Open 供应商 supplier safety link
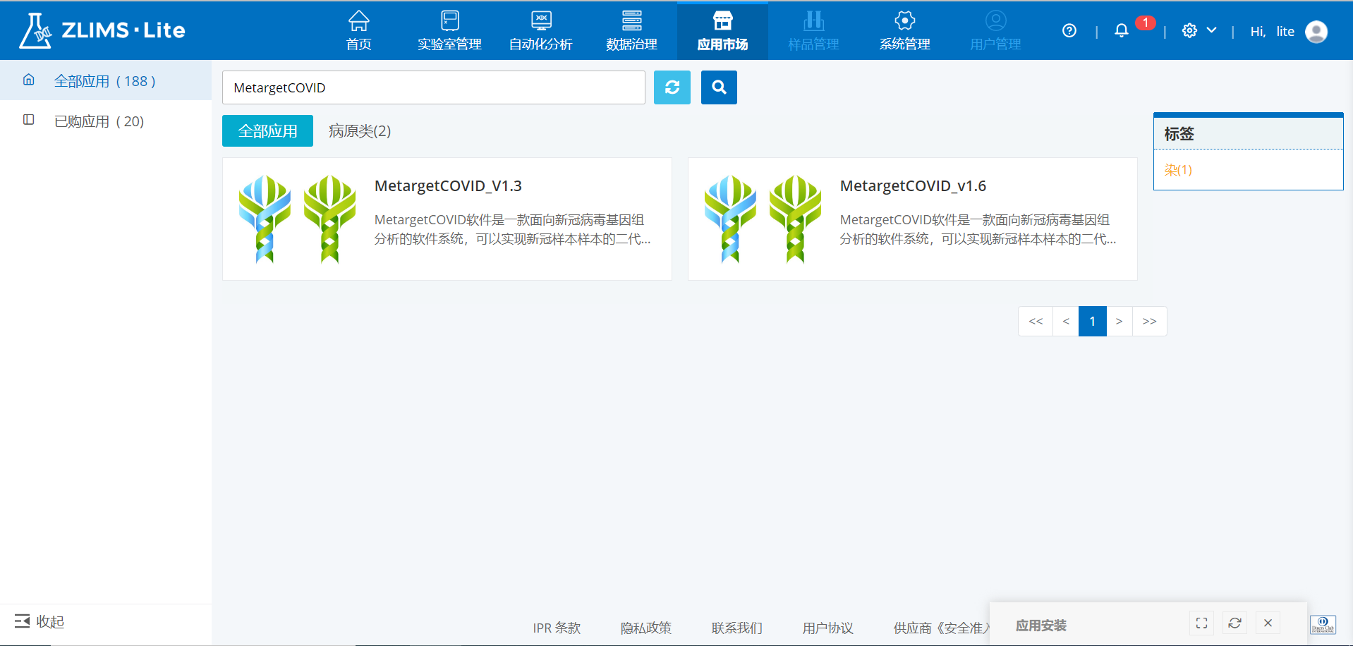The width and height of the screenshot is (1353, 646). 941,628
